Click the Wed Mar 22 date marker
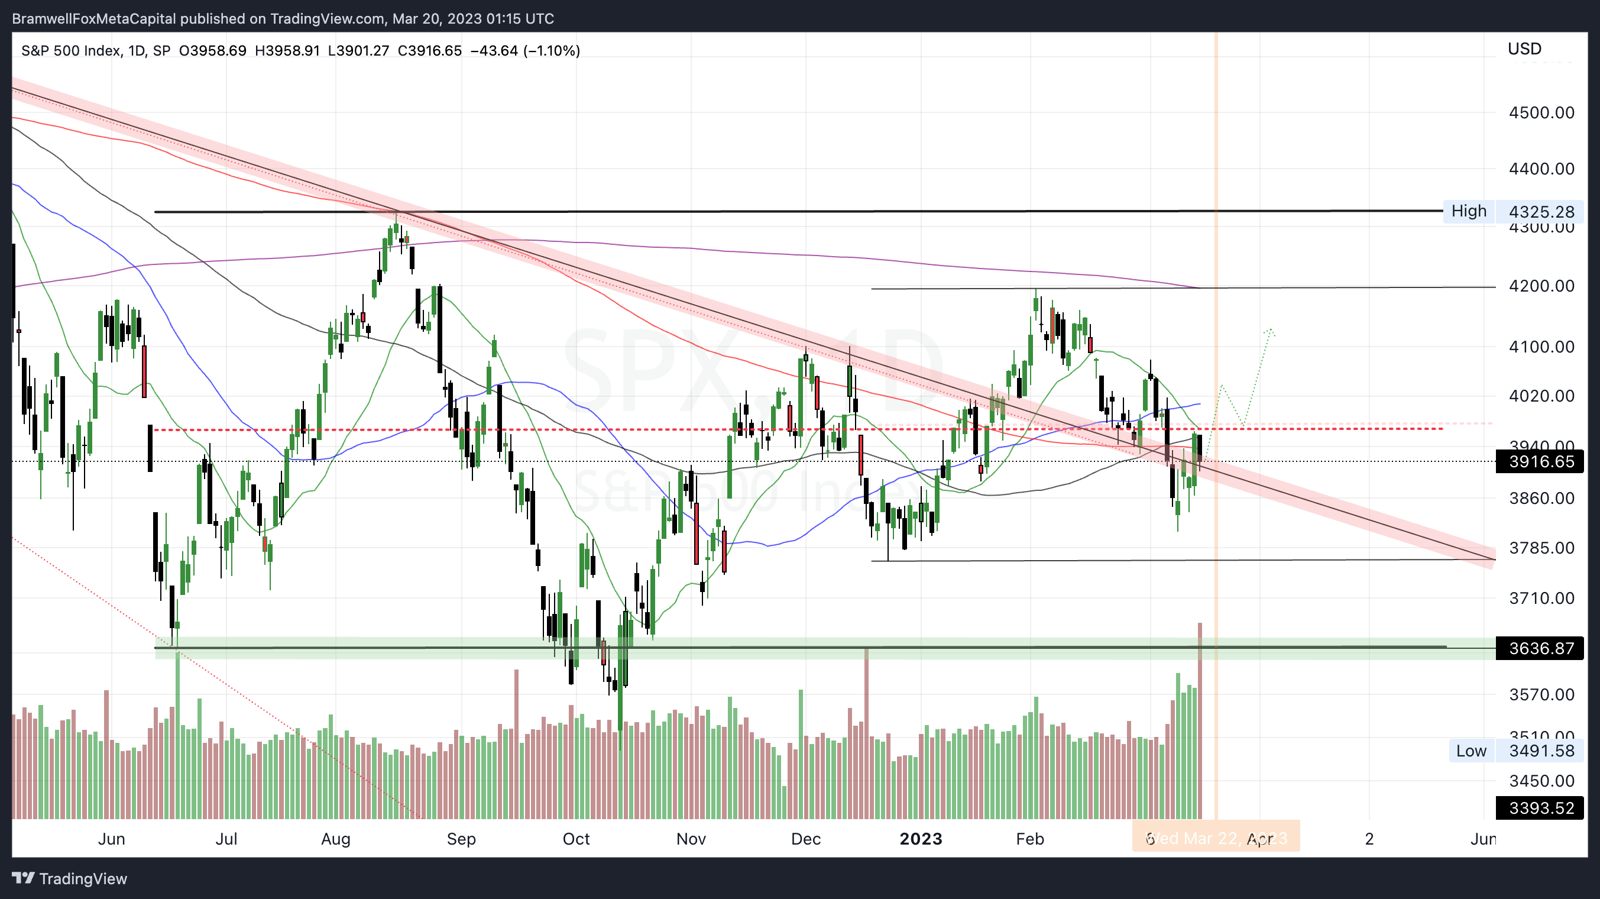The image size is (1600, 899). pyautogui.click(x=1215, y=838)
